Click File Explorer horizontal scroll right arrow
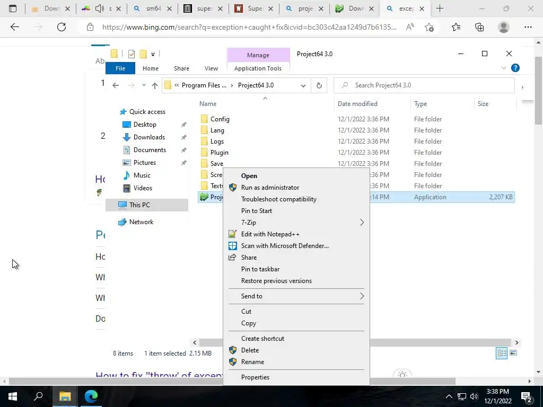The height and width of the screenshot is (407, 543). (x=516, y=343)
